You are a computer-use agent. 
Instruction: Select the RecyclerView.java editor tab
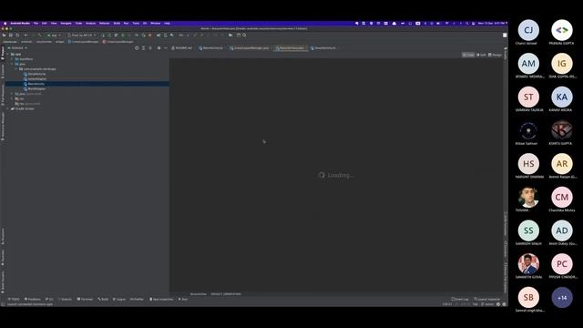pyautogui.click(x=291, y=48)
